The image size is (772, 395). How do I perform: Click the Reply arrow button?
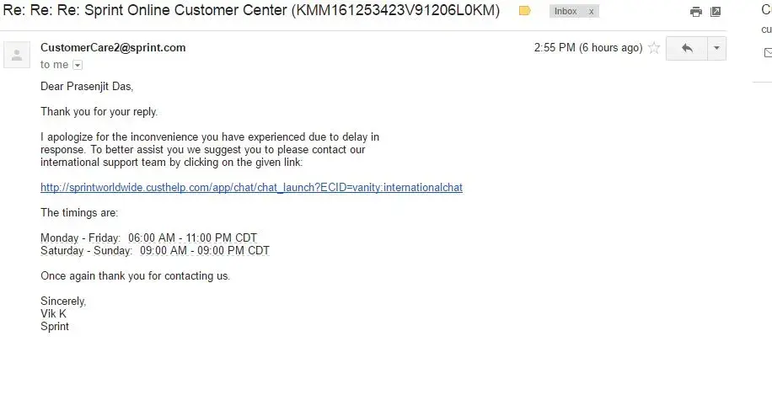686,48
